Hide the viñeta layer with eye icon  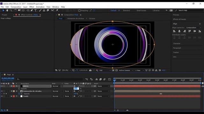click(2, 86)
